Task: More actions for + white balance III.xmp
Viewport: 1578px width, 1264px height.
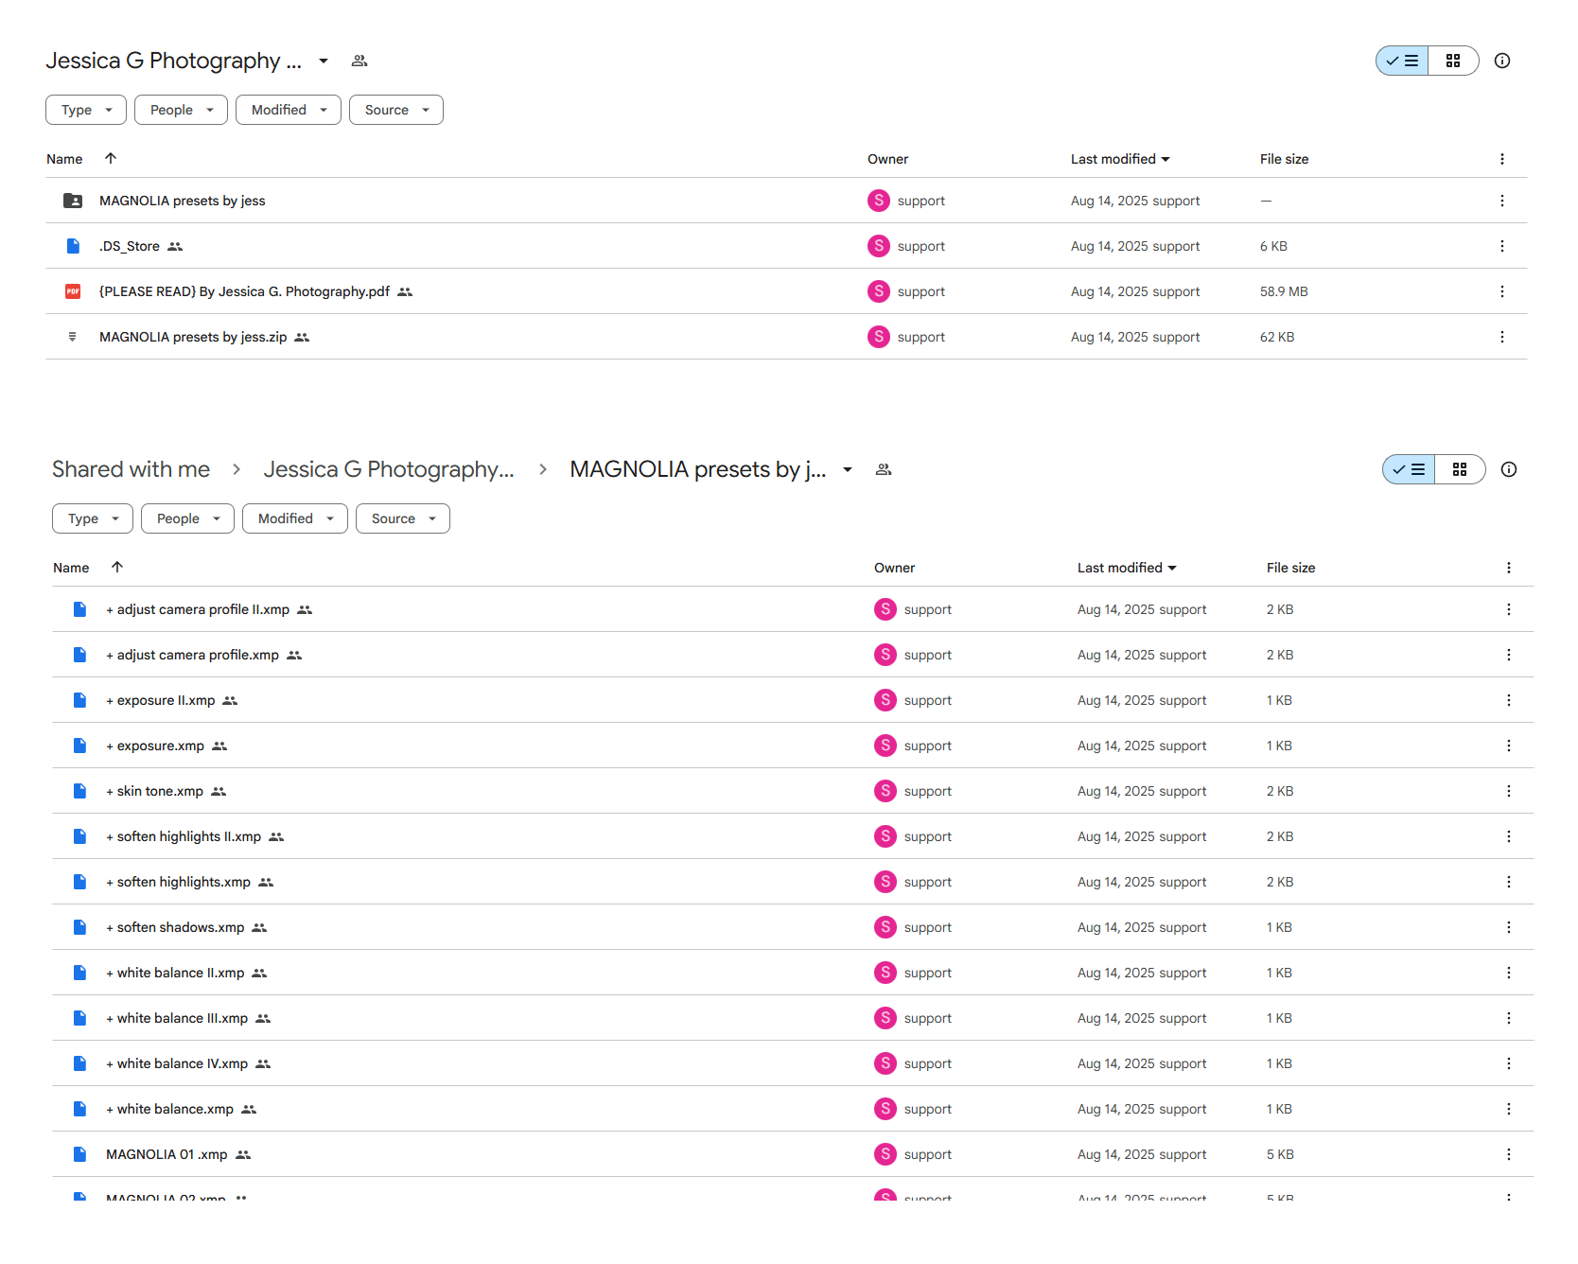Action: pyautogui.click(x=1509, y=1018)
